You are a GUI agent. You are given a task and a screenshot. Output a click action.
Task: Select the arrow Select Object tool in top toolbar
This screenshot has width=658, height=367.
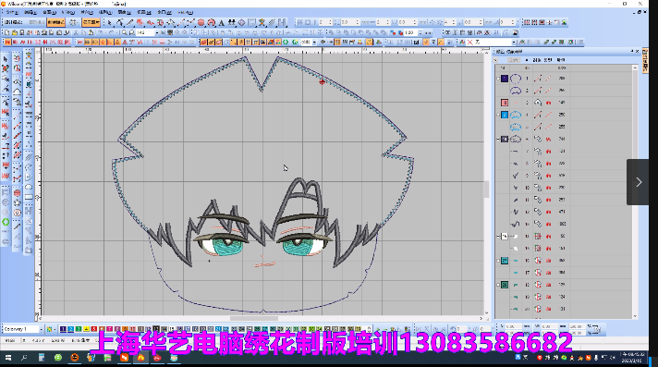coord(110,22)
